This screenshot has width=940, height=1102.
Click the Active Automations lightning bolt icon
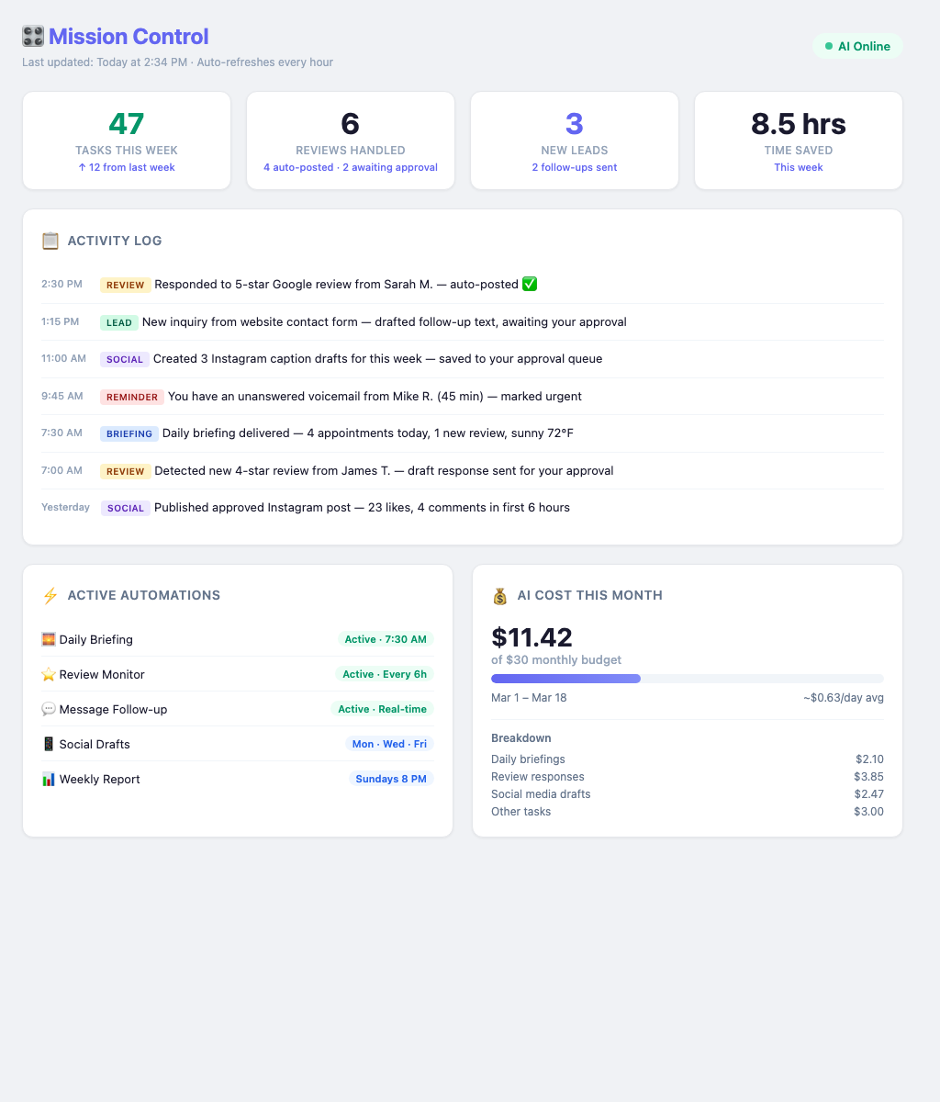point(50,595)
